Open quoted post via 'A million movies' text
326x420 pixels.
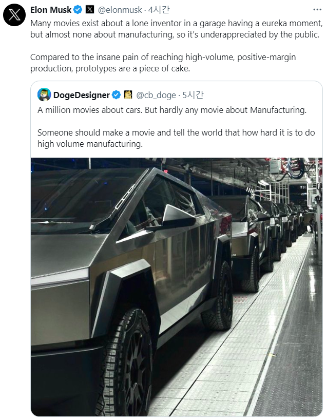click(172, 110)
